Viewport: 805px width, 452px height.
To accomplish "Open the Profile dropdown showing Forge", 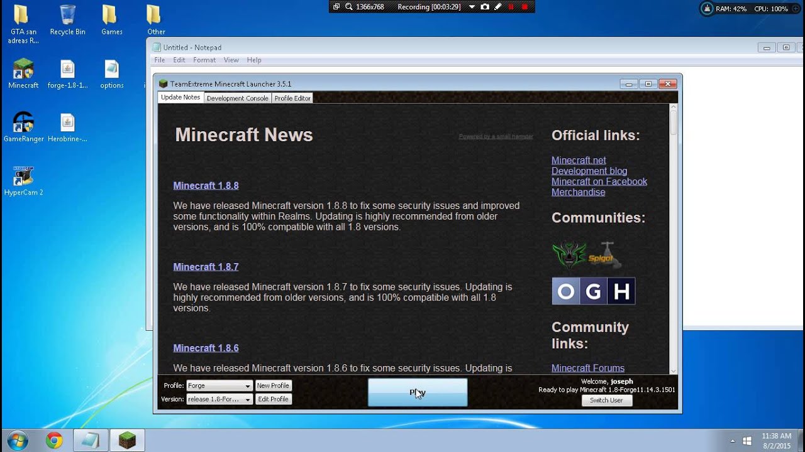I will (219, 385).
